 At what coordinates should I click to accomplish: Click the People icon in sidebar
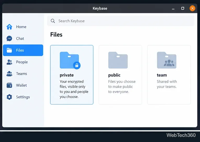click(9, 62)
